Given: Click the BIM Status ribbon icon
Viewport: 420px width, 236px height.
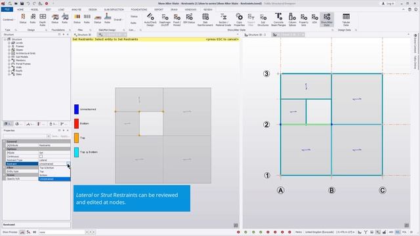Looking at the screenshot, I should (189, 18).
